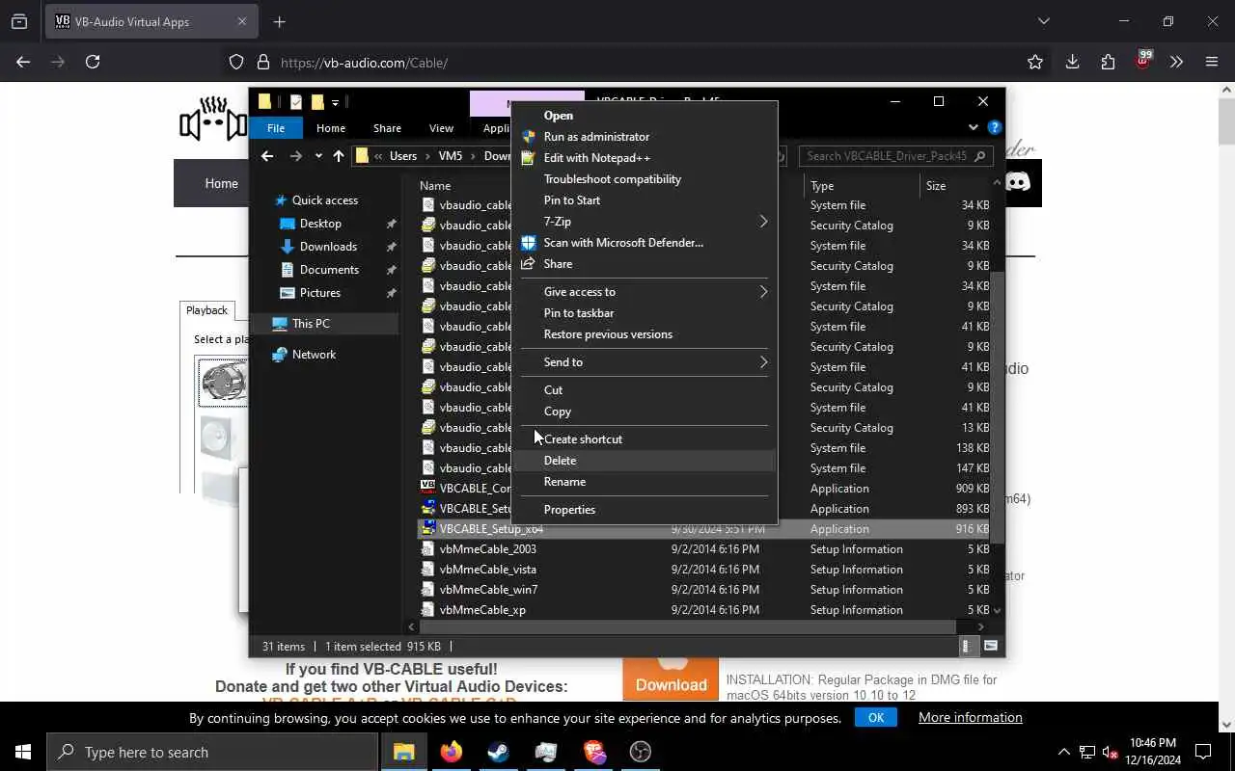Switch to large icons view layout
The image size is (1235, 771).
click(990, 646)
